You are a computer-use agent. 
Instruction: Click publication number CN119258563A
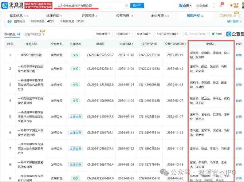pos(149,117)
